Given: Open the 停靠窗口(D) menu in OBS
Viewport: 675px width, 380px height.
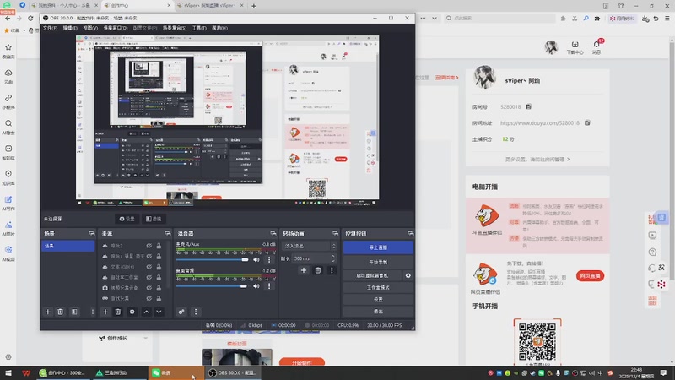Looking at the screenshot, I should (116, 28).
